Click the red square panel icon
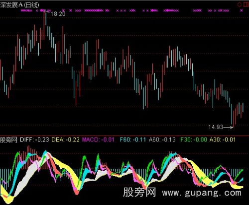Viewport: 249px width, 205px height. (246, 4)
